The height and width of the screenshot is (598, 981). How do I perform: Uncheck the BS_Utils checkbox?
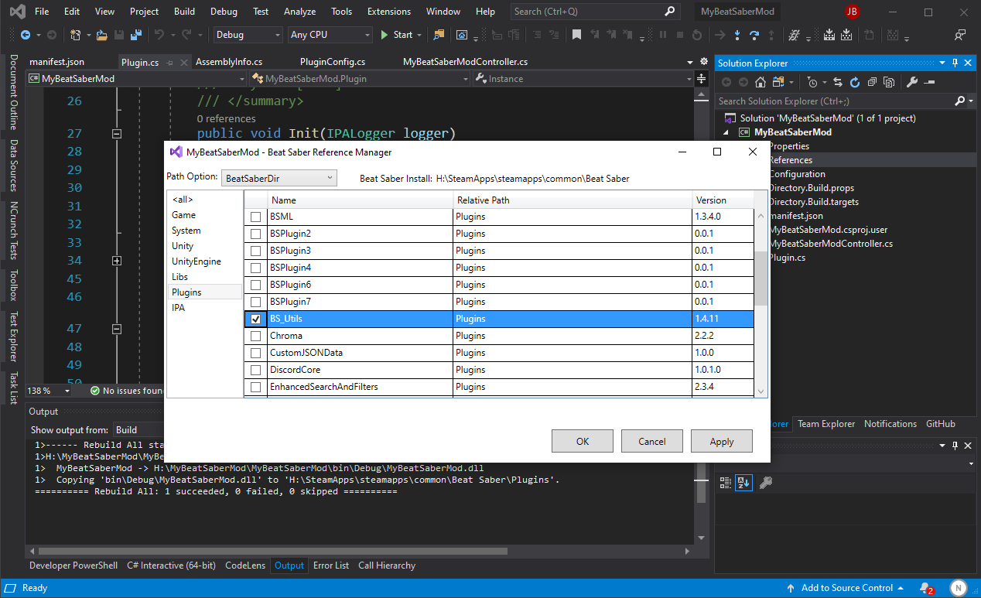point(255,319)
